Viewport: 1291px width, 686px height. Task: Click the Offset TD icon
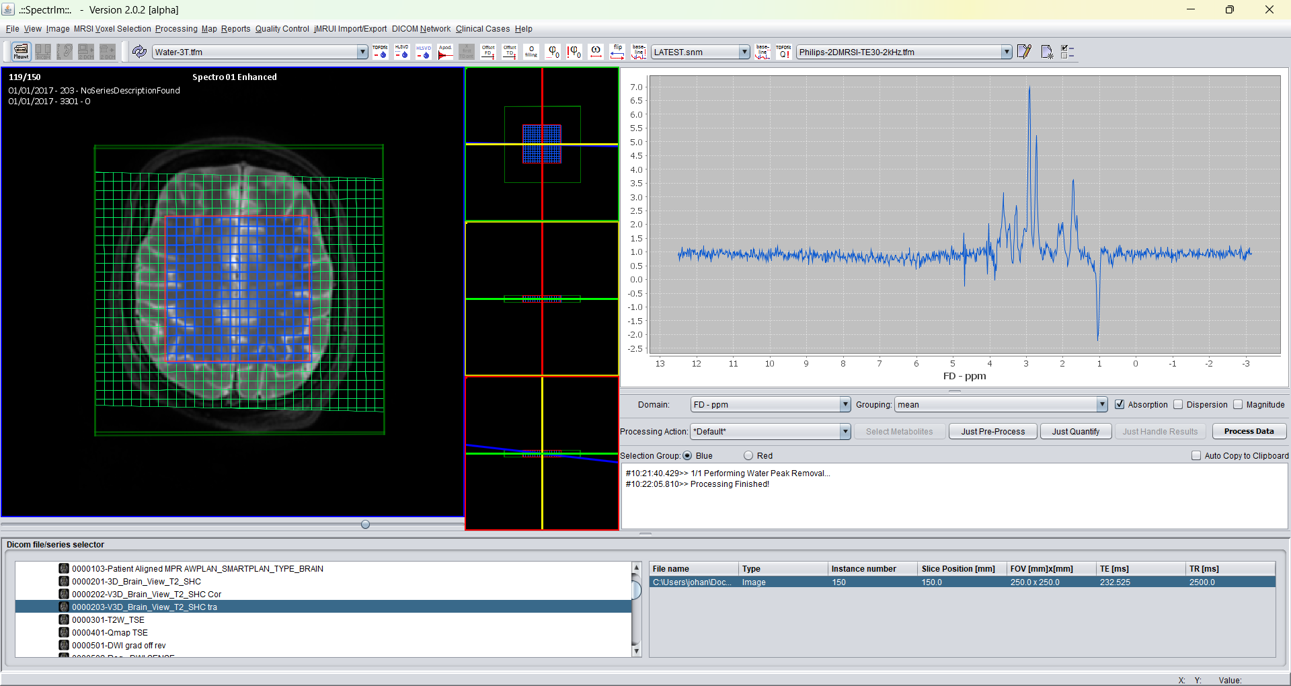510,52
